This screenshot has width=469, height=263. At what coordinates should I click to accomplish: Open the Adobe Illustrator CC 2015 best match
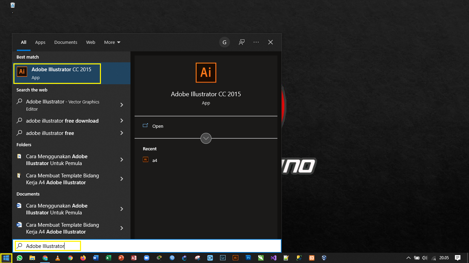pos(71,73)
